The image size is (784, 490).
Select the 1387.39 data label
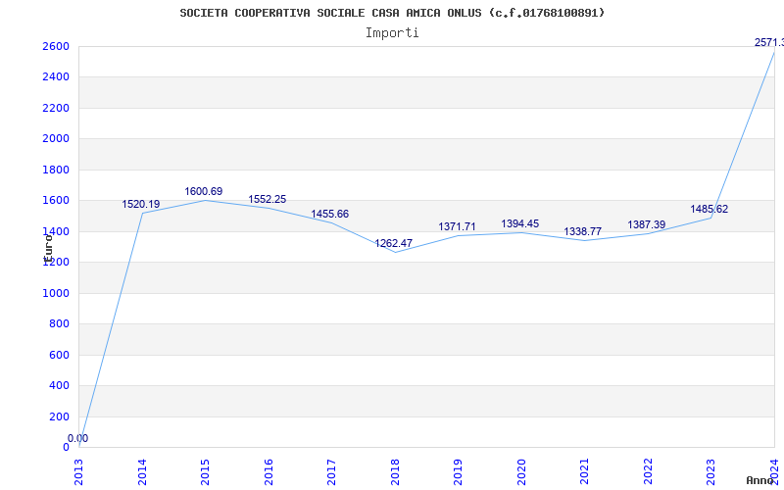[x=647, y=224]
